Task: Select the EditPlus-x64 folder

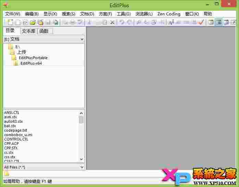Action: pyautogui.click(x=28, y=63)
